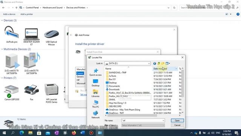Click the back arrow icon in Locate File
The image size is (241, 136).
pos(154,63)
